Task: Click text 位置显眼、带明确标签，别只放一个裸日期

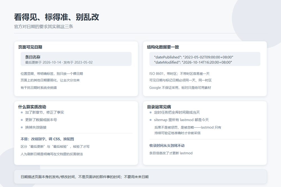Action: pyautogui.click(x=52, y=74)
